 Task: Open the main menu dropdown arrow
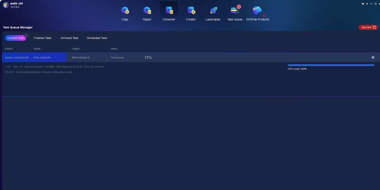click(367, 4)
